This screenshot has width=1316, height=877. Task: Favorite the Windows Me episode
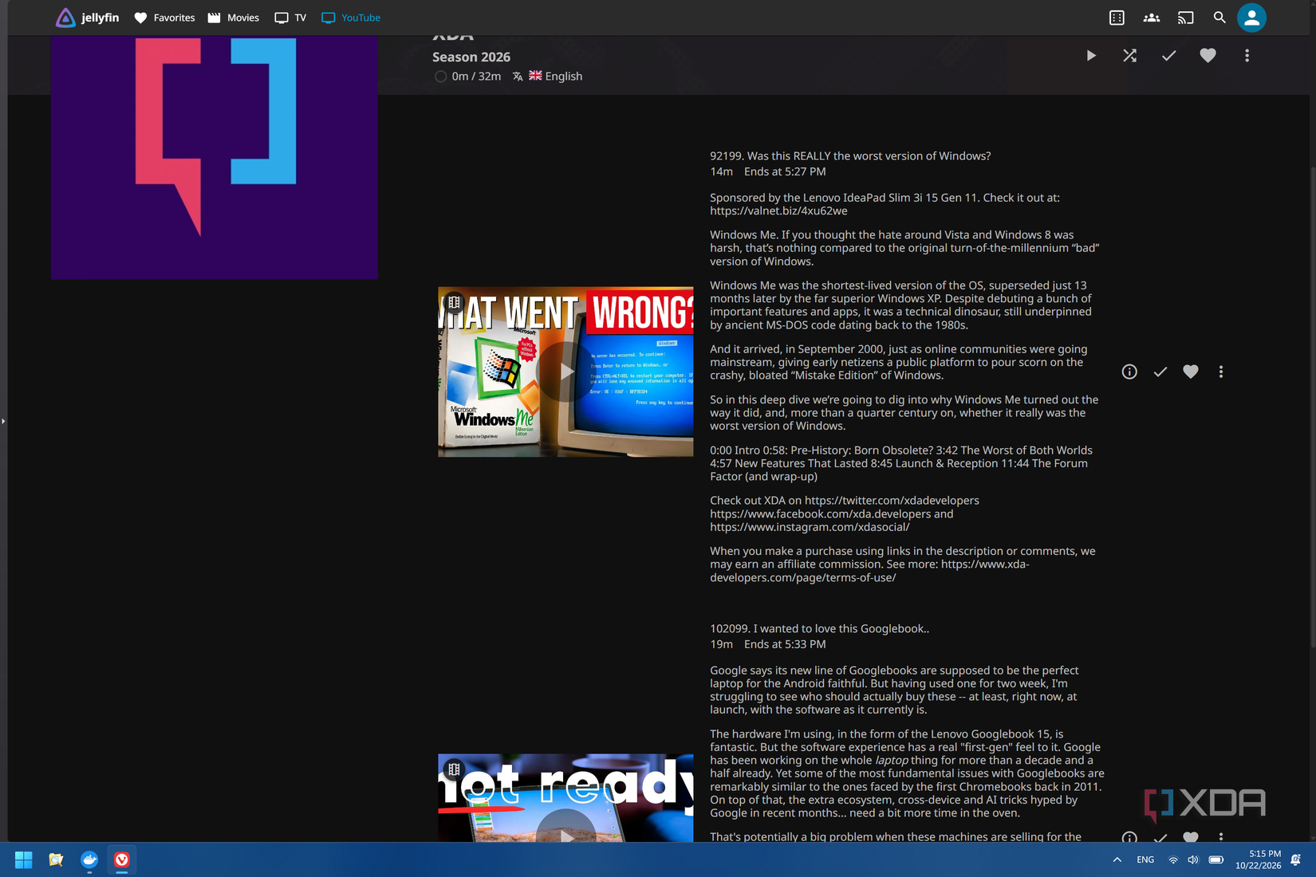click(1191, 372)
